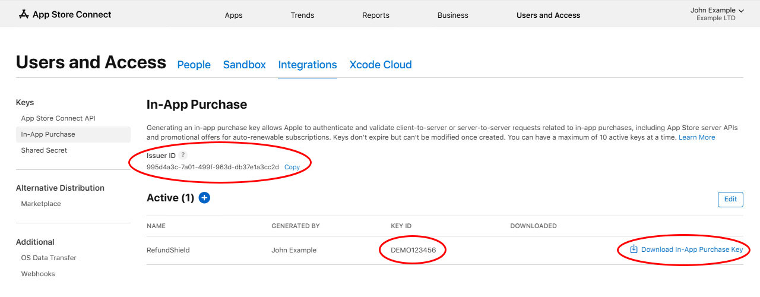Click the DOWNLOADED column header
This screenshot has width=760, height=297.
(533, 226)
